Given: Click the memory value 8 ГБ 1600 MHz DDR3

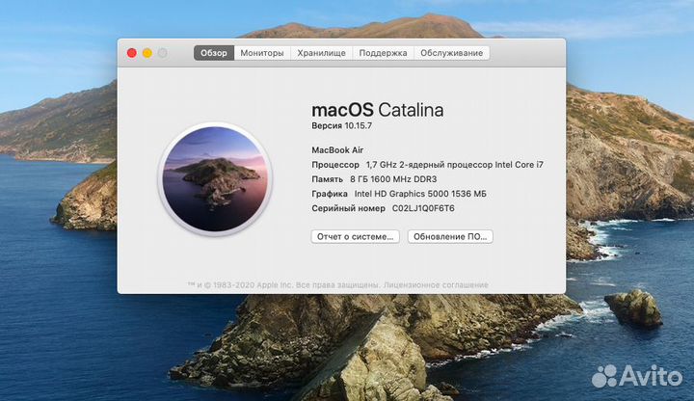Looking at the screenshot, I should tap(393, 179).
